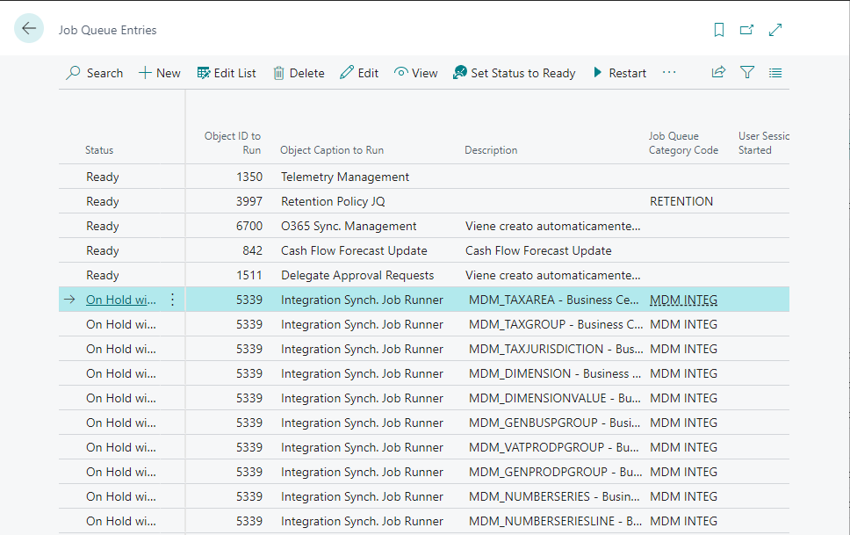The image size is (850, 535).
Task: Expand more actions ellipsis in toolbar
Action: coord(669,73)
